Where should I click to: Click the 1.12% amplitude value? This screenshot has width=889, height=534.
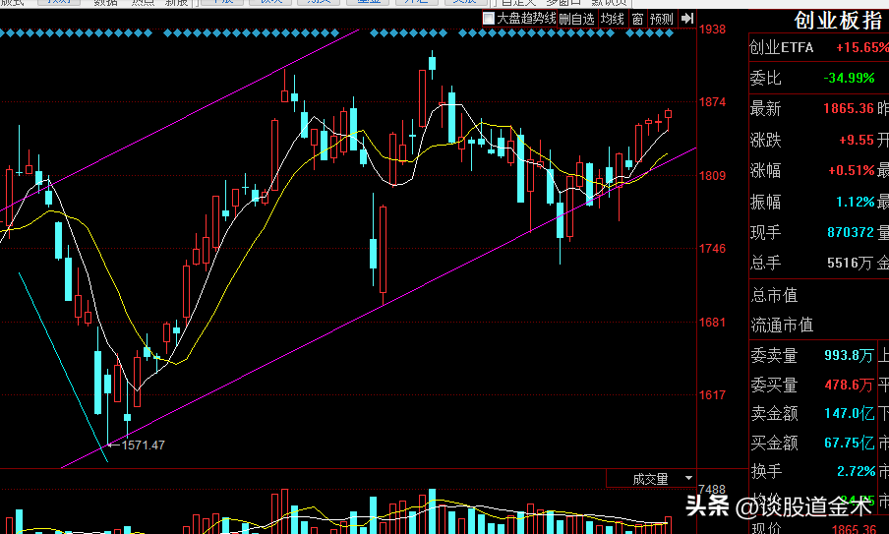pos(855,202)
